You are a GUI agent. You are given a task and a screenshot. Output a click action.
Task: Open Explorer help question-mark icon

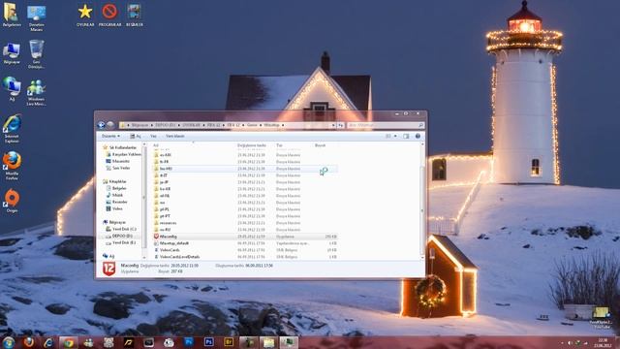418,136
